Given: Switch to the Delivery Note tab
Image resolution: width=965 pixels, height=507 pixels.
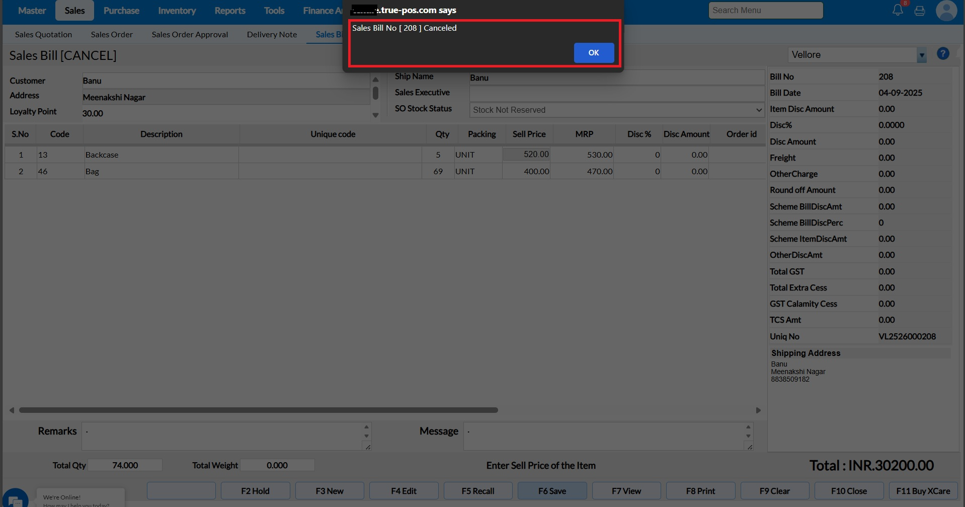Looking at the screenshot, I should (272, 34).
